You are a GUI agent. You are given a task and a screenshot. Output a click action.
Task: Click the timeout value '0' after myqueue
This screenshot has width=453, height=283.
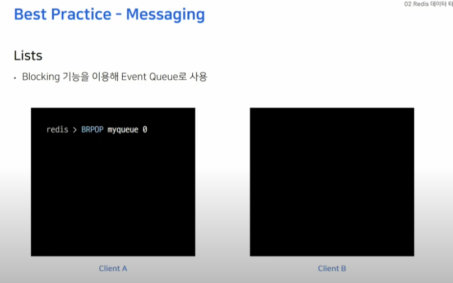point(145,129)
